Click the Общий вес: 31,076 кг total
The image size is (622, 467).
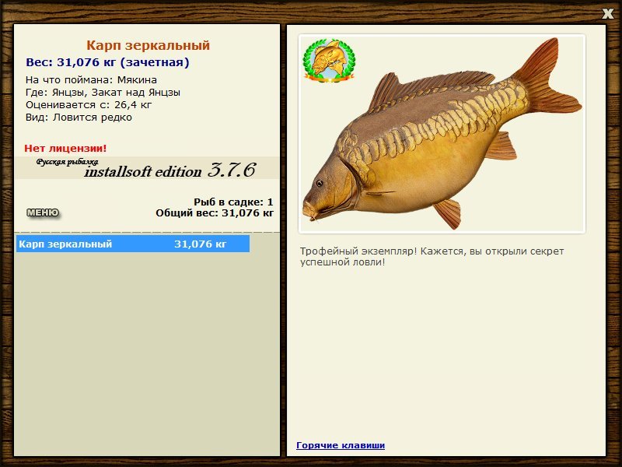click(x=215, y=212)
